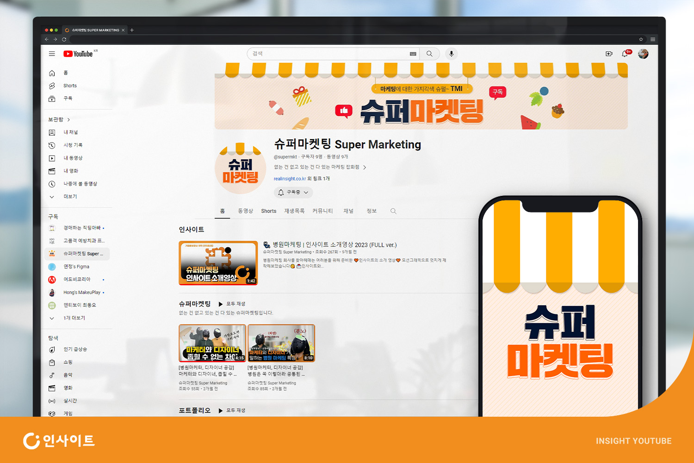The width and height of the screenshot is (694, 463).
Task: Open 보관함 section chevron
Action: (68, 119)
